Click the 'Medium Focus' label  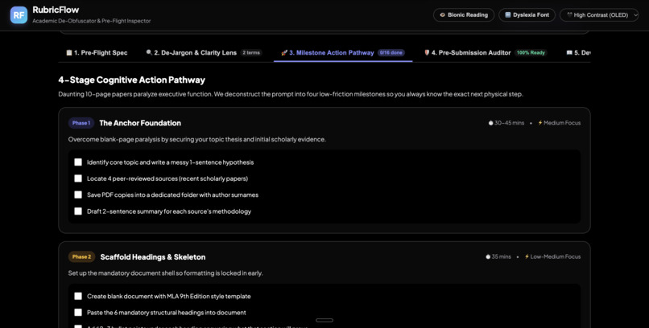(562, 123)
